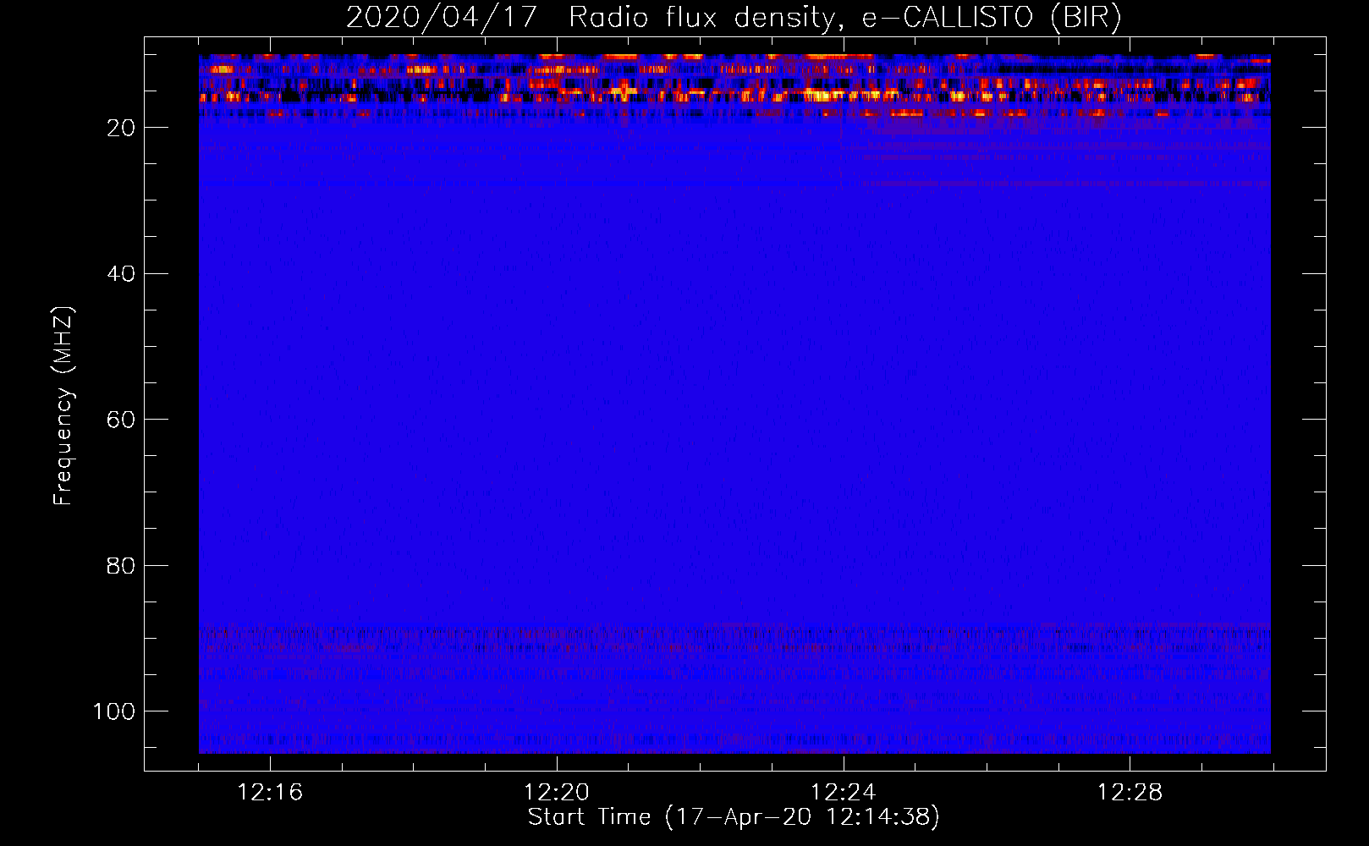Click the '100' frequency tick label
The width and height of the screenshot is (1369, 846).
115,711
